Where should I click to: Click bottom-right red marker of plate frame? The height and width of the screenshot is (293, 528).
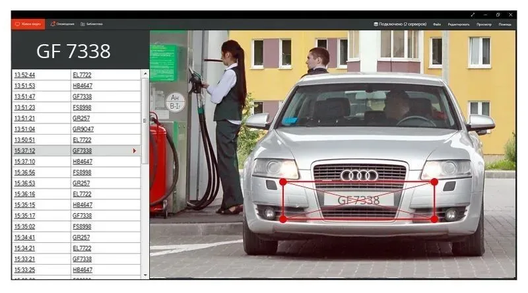click(x=434, y=218)
